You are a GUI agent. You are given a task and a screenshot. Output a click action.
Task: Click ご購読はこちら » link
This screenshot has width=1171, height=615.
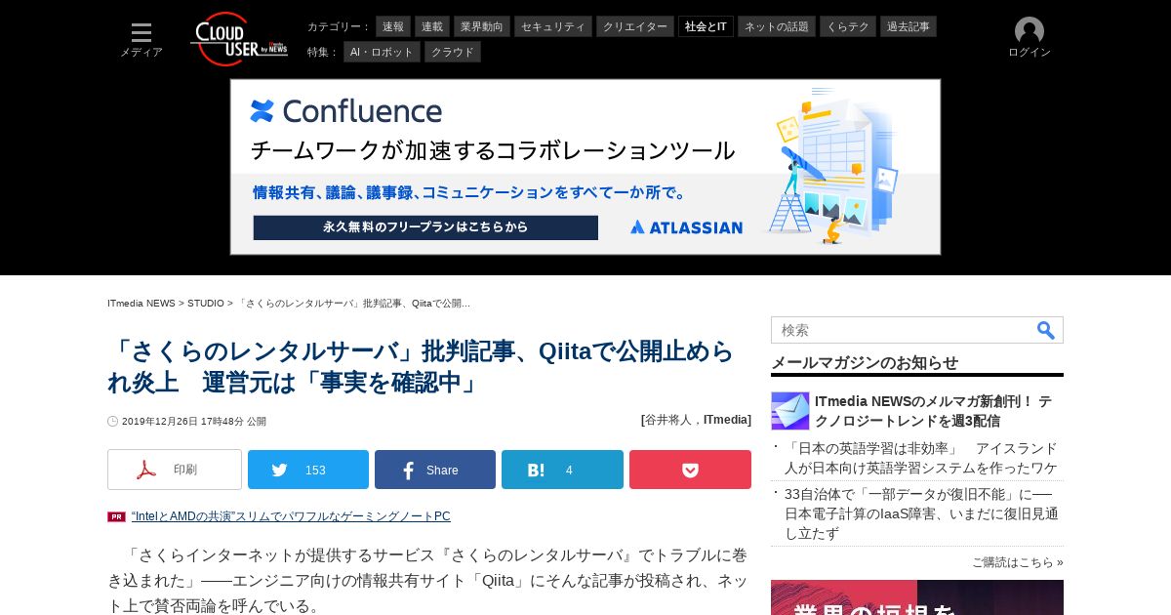(1018, 562)
